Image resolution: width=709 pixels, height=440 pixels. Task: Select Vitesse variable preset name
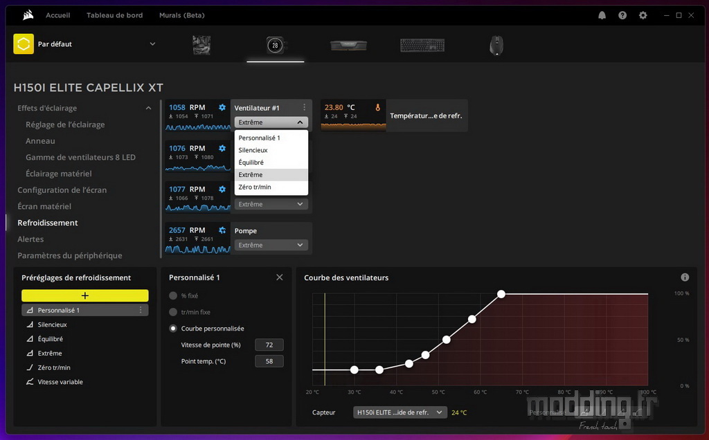[x=60, y=382]
